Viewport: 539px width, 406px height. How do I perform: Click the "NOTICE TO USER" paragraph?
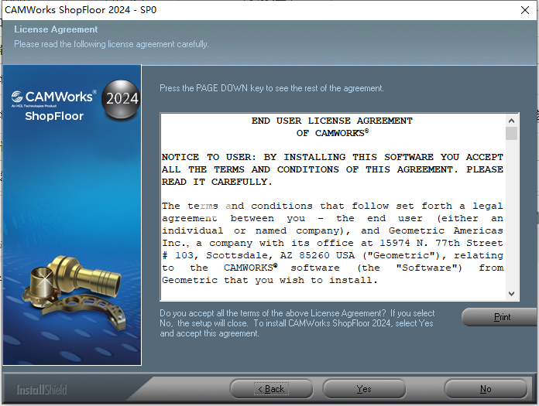point(332,169)
